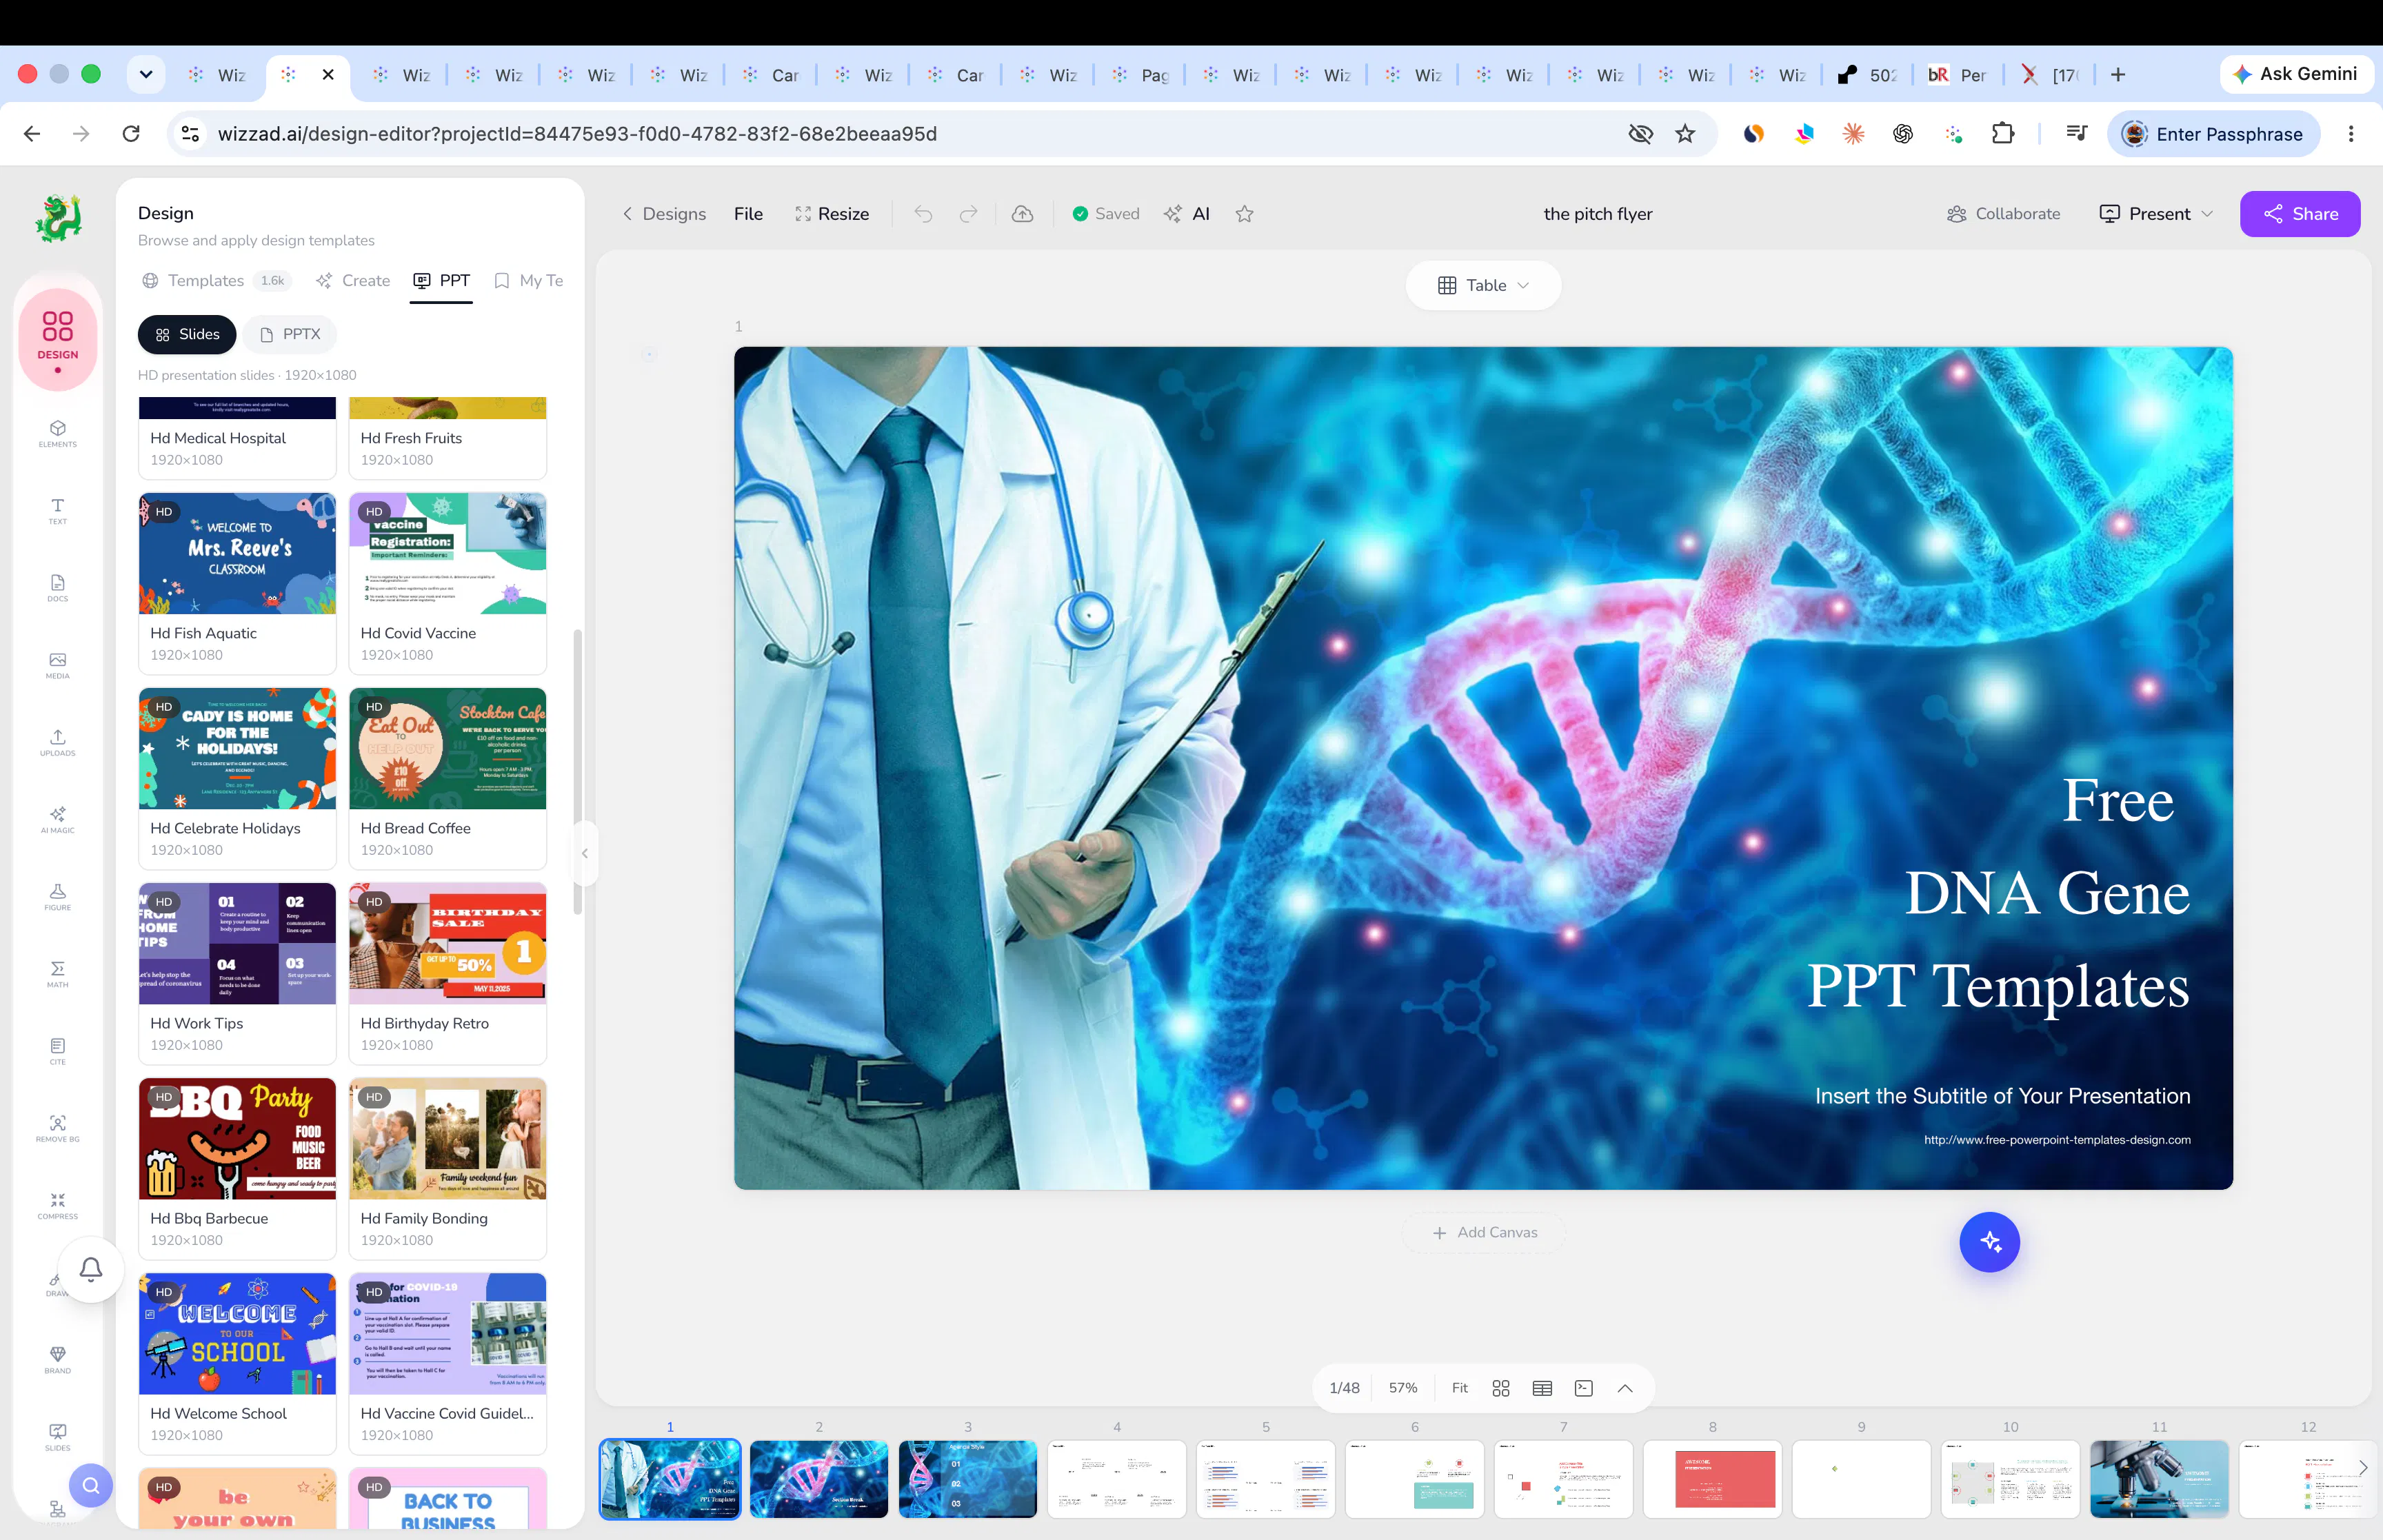Select the Hd Birthyday Retro template

click(448, 973)
